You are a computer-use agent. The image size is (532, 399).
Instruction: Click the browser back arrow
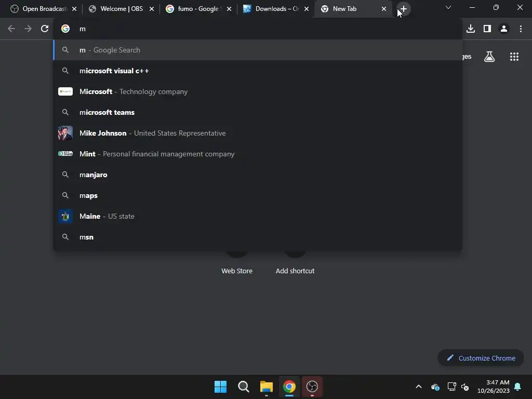11,29
